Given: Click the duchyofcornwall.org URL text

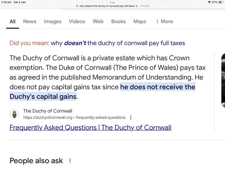Looking at the screenshot, I should tap(74, 117).
